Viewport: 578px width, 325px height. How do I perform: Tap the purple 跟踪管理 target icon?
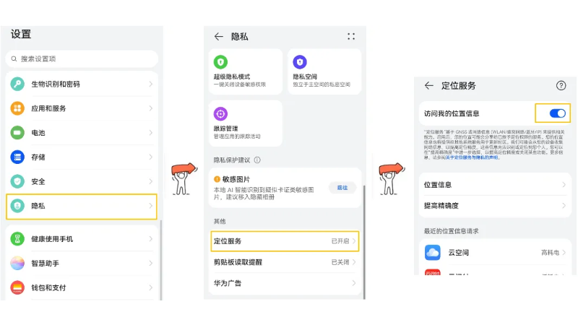pyautogui.click(x=220, y=114)
